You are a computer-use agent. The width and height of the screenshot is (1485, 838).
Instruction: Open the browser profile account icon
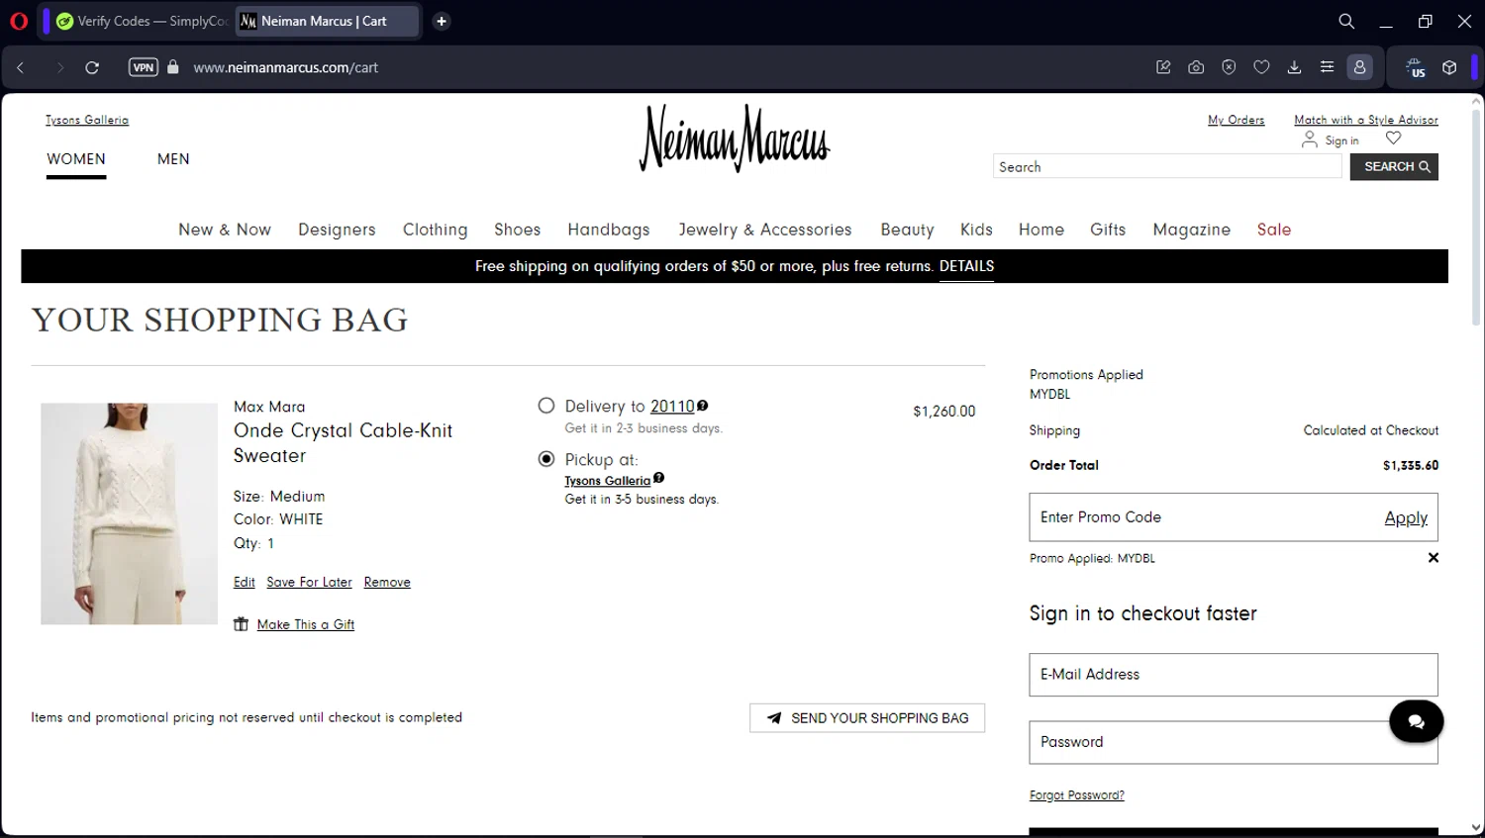[1359, 67]
